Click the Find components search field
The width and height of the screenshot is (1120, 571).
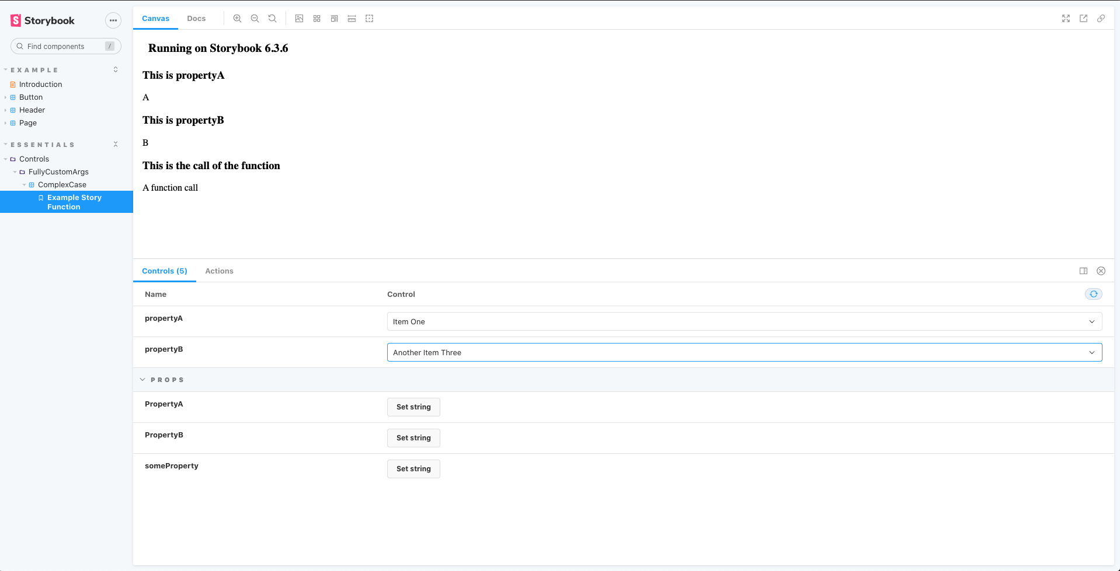[x=65, y=46]
